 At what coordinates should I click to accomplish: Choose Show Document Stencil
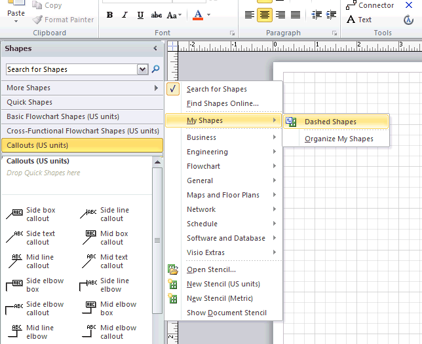[x=224, y=313]
